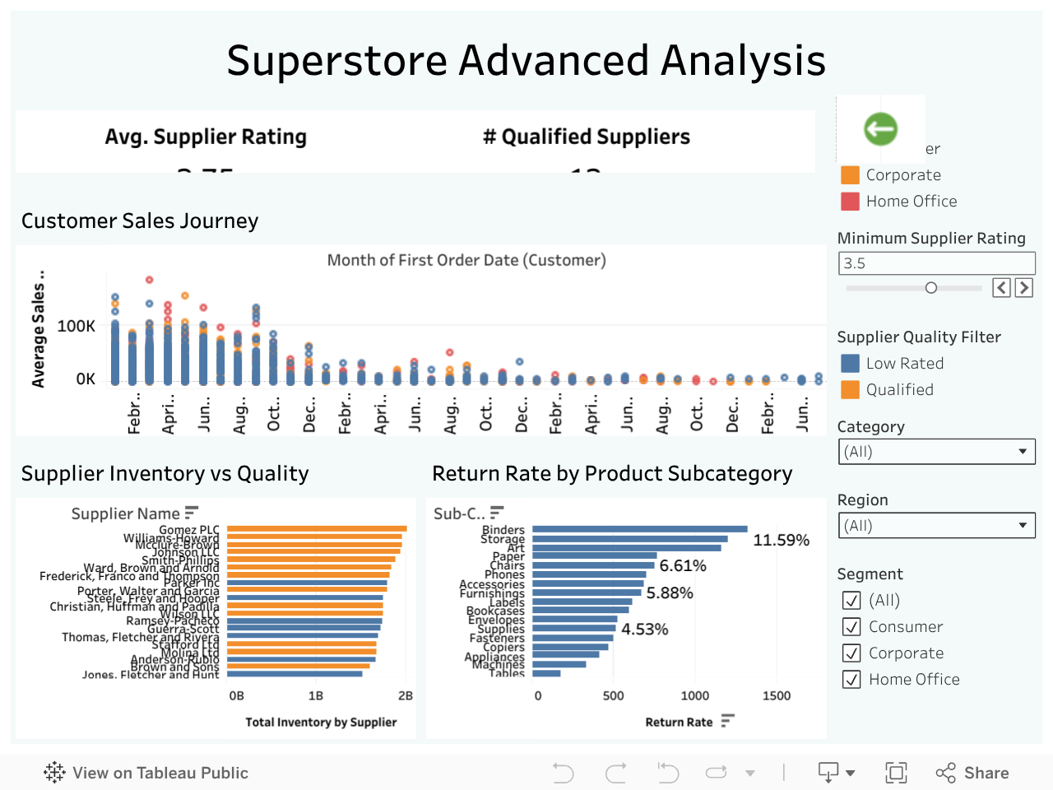Screen dimensions: 1053x790
Task: Open the download options icon
Action: (x=836, y=773)
